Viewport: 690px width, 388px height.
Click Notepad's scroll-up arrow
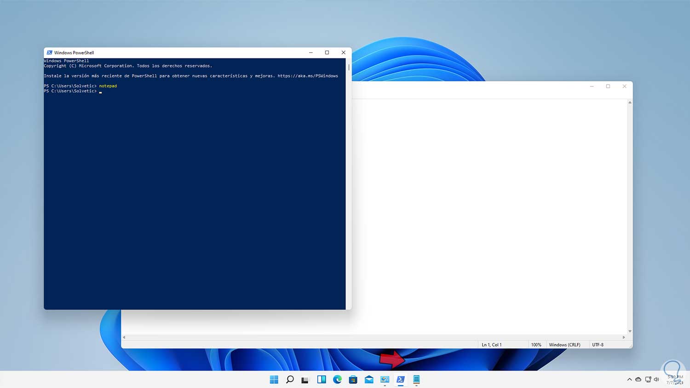click(630, 103)
